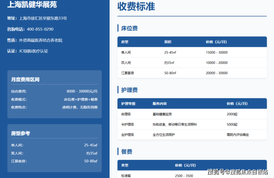
Task: Click the 收费标准 page heading
Action: [136, 6]
